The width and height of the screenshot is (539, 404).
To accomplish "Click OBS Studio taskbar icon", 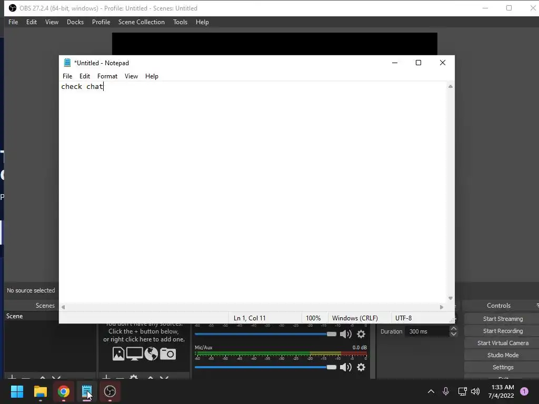I will click(x=110, y=391).
